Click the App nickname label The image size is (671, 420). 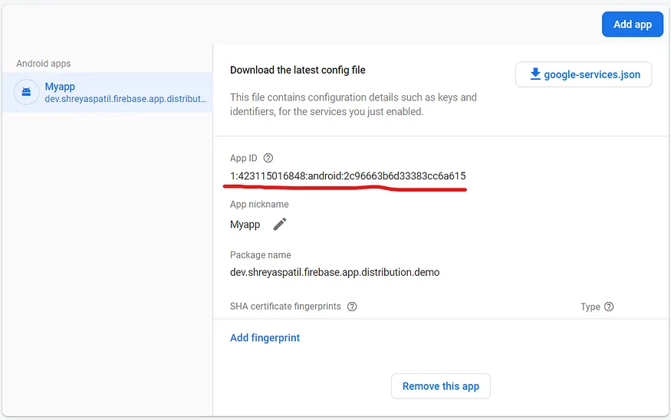click(x=259, y=205)
